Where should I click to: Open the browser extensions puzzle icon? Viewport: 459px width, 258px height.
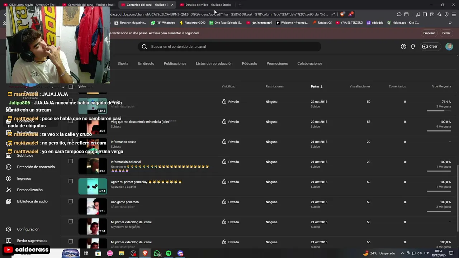click(x=399, y=14)
